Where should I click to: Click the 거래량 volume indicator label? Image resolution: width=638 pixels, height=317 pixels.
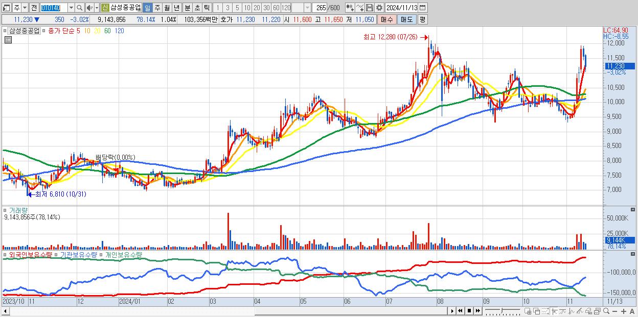(x=18, y=210)
